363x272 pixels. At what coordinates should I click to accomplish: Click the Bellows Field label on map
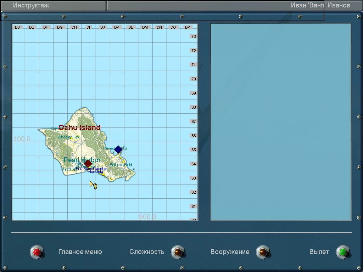pyautogui.click(x=121, y=165)
